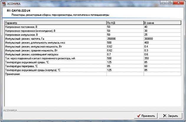Click the В схеме column header
This screenshot has width=186, height=122.
pos(162,23)
